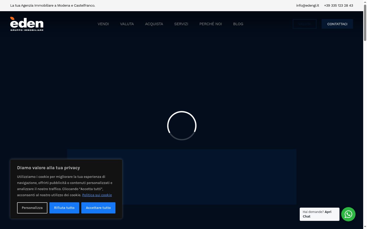This screenshot has height=229, width=367.
Task: Go to Eden Gruppo Immobiliare logo home
Action: (27, 24)
